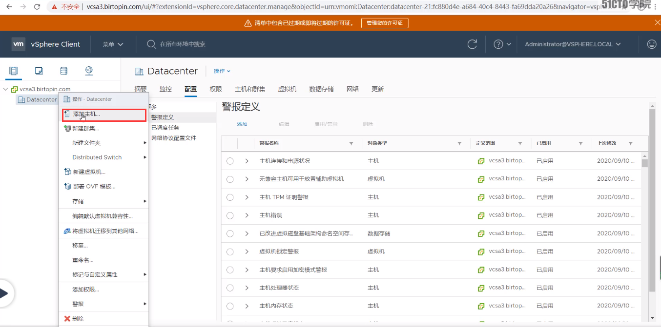Switch to the 监控 tab

(165, 89)
